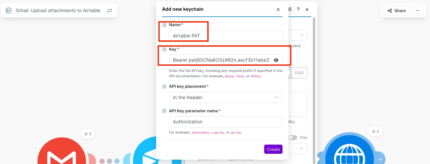This screenshot has height=164, width=430.
Task: Go back using the circled arrow icon
Action: (9, 11)
